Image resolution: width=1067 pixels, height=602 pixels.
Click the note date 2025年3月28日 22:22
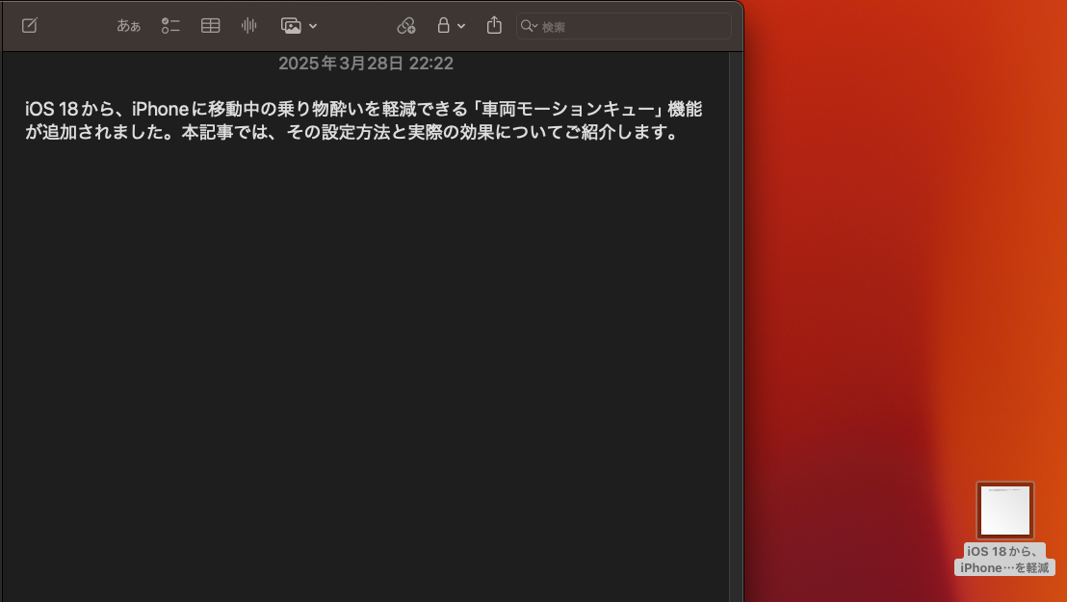point(366,64)
